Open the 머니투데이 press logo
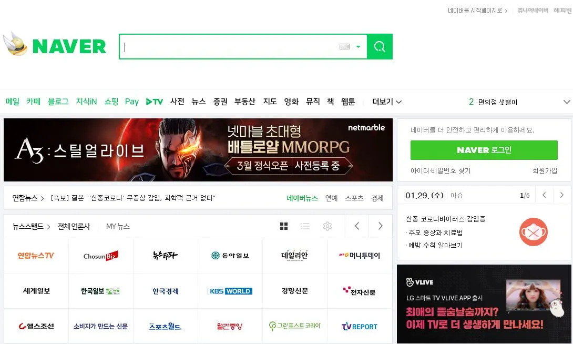The image size is (573, 344). (360, 256)
